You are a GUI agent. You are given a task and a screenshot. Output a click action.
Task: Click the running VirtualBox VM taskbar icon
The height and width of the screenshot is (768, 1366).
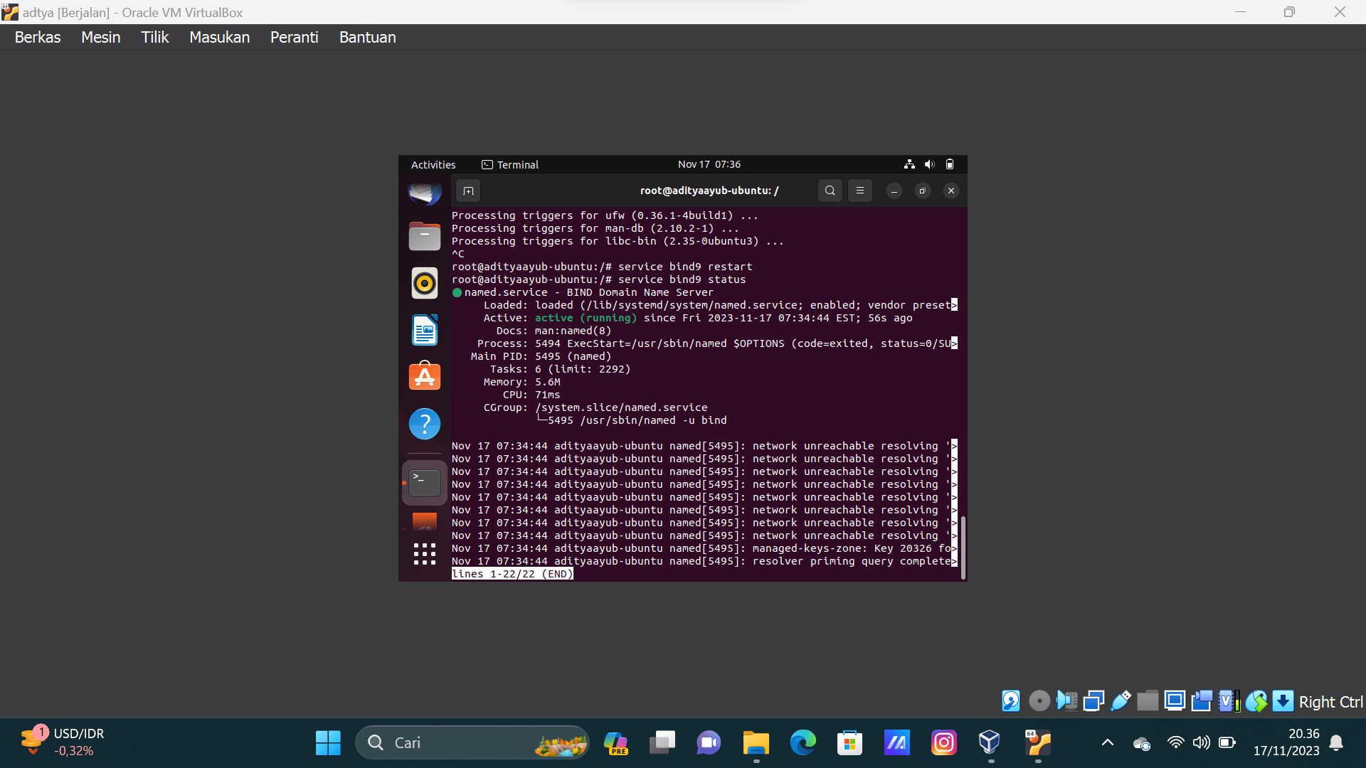click(1038, 742)
